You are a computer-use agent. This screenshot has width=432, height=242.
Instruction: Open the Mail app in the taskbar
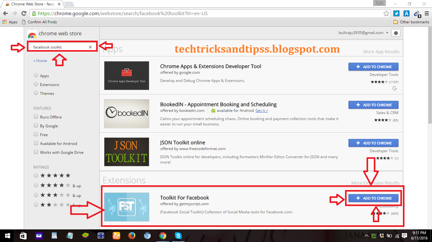tap(39, 236)
